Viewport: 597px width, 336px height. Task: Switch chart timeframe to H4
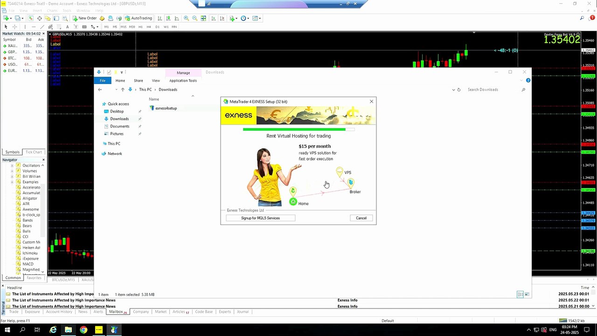pyautogui.click(x=149, y=27)
